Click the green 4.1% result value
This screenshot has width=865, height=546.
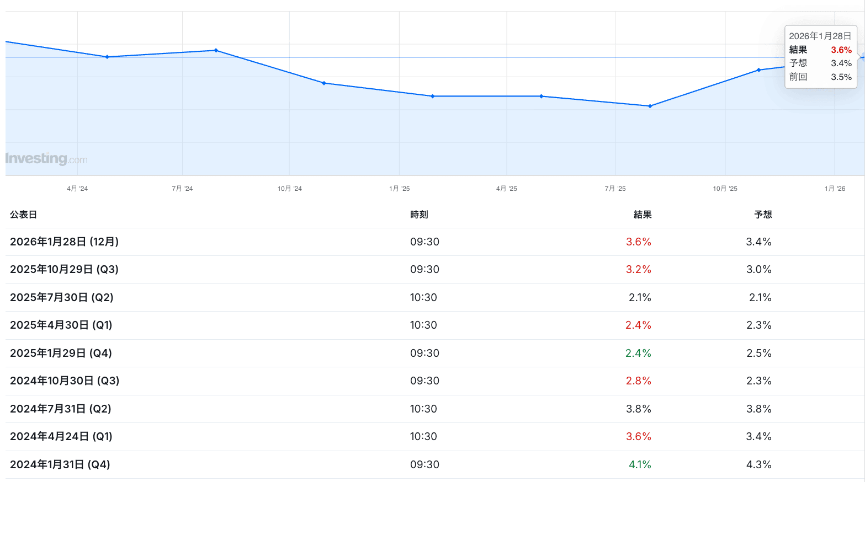(x=639, y=465)
